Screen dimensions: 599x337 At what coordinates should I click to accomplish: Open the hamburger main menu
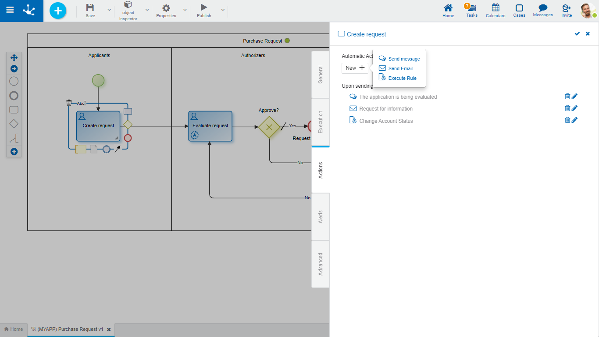click(10, 10)
